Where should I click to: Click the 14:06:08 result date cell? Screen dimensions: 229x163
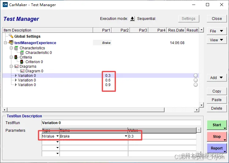pos(177,43)
